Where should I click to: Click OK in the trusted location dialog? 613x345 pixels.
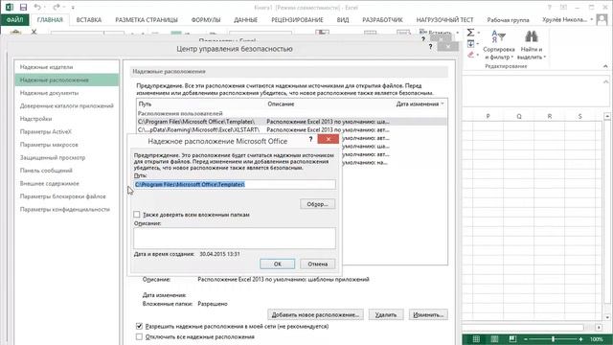tap(277, 264)
